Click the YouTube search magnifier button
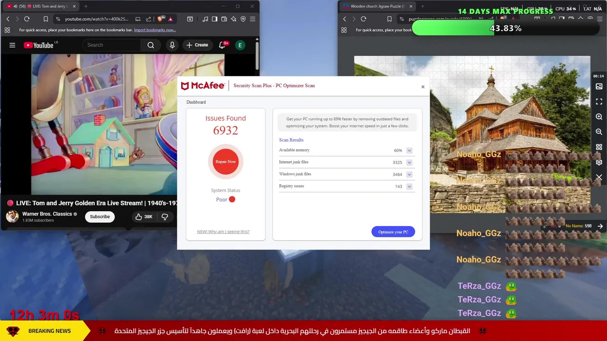Viewport: 607px width, 341px height. coord(151,45)
